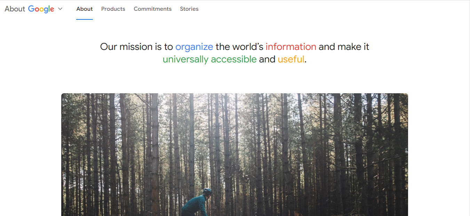Click the 'Our mission is to' text

[x=136, y=46]
